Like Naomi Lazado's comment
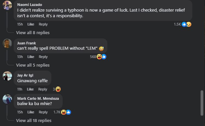This screenshot has width=205, height=126. (x=31, y=24)
